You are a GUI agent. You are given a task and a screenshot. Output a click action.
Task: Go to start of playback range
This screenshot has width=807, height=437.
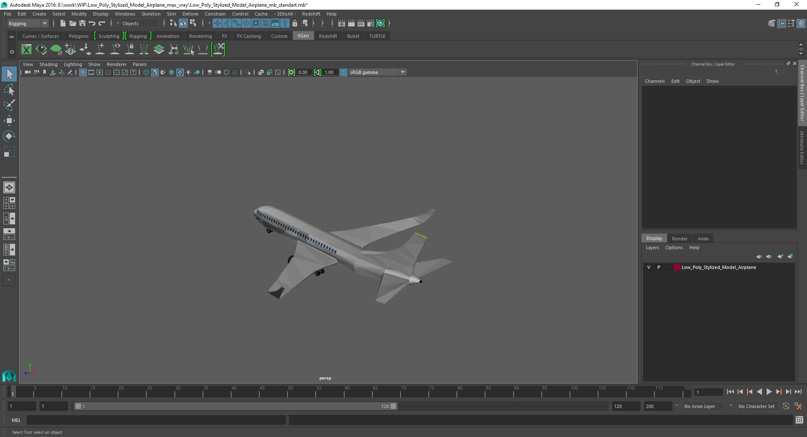tap(731, 392)
